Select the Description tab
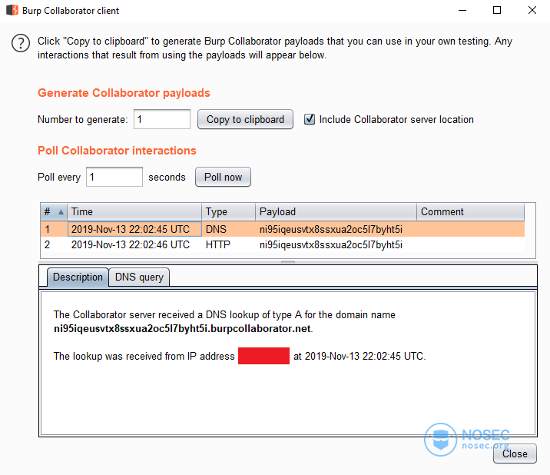Image resolution: width=550 pixels, height=475 pixels. 78,277
